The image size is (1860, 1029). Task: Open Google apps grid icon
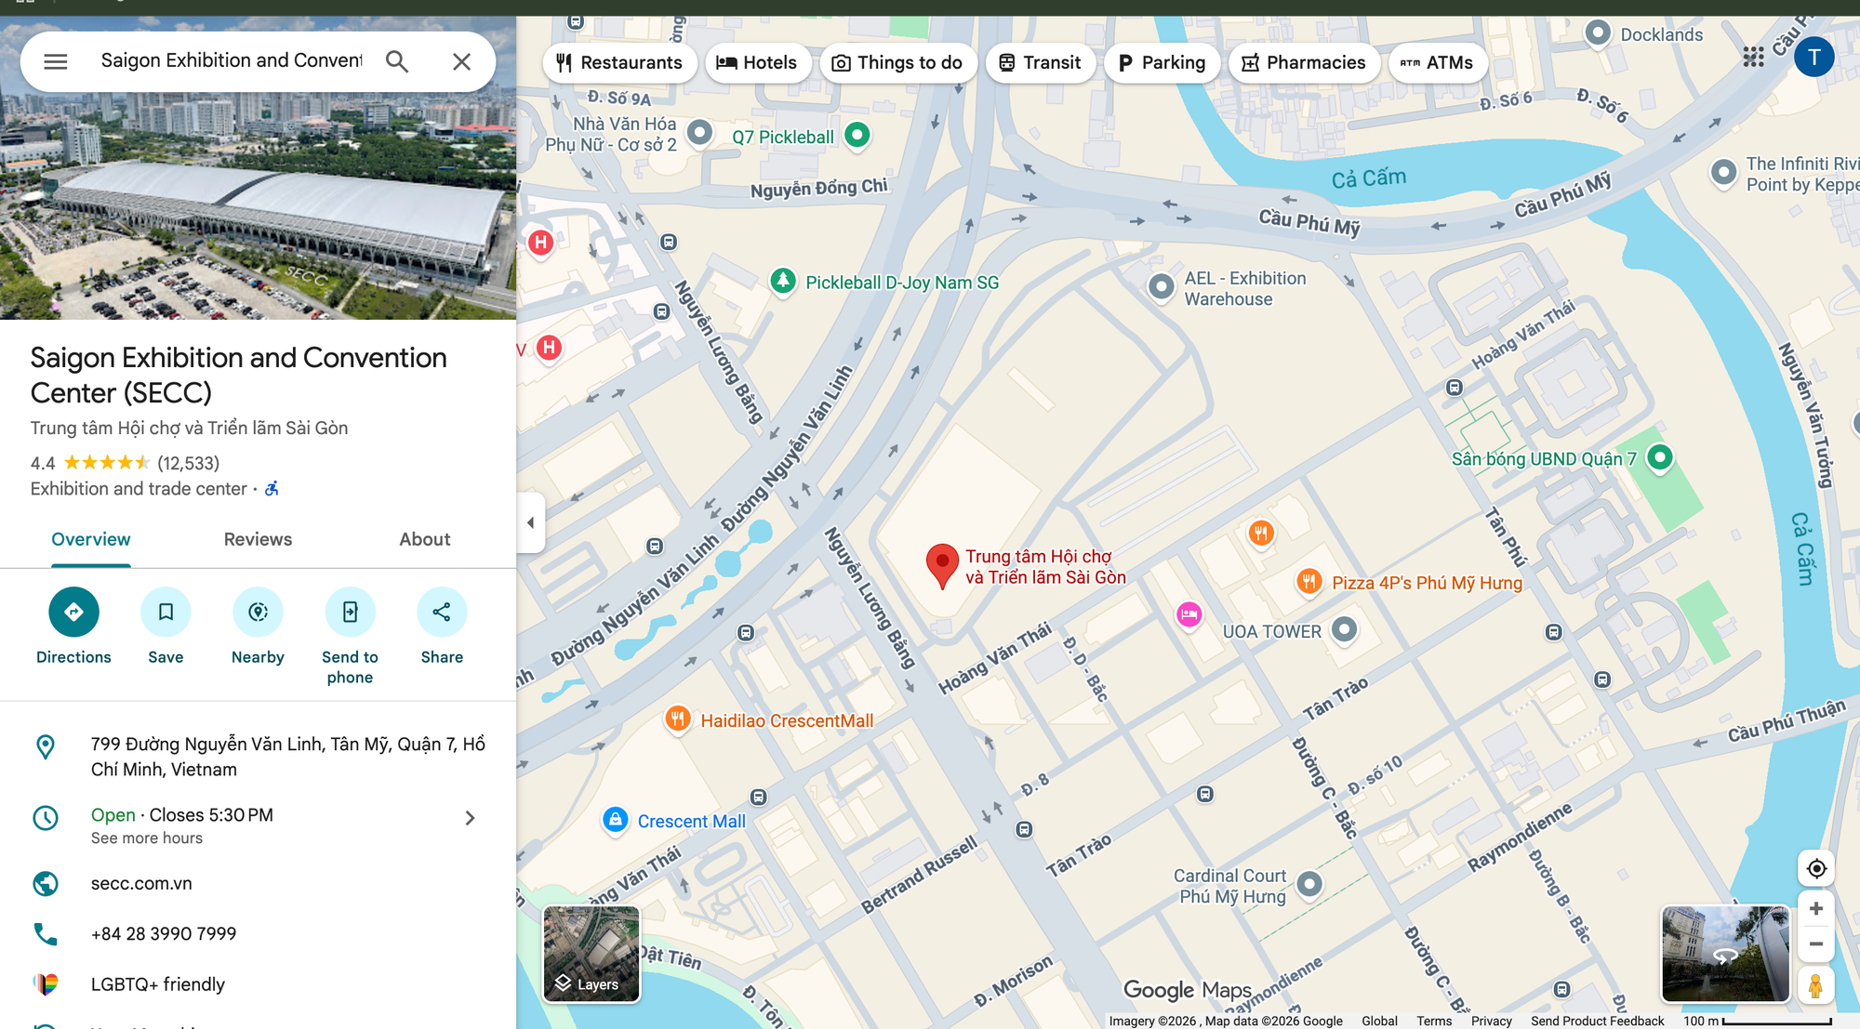click(x=1753, y=58)
